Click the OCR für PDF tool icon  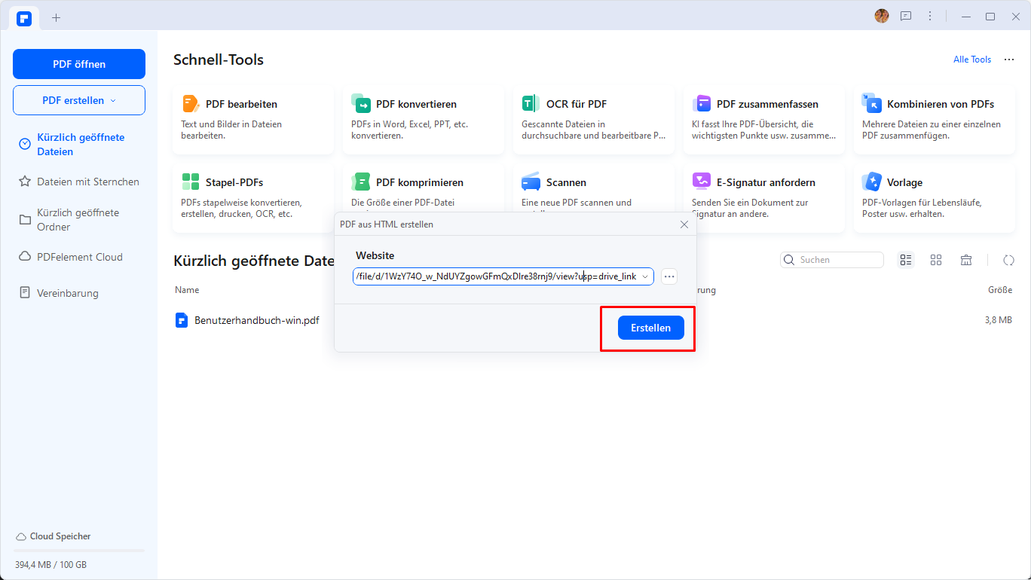(x=531, y=104)
